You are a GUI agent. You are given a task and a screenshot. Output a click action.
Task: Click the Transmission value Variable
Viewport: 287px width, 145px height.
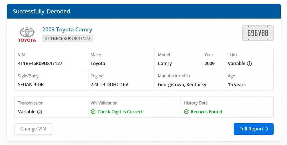[x=27, y=112]
